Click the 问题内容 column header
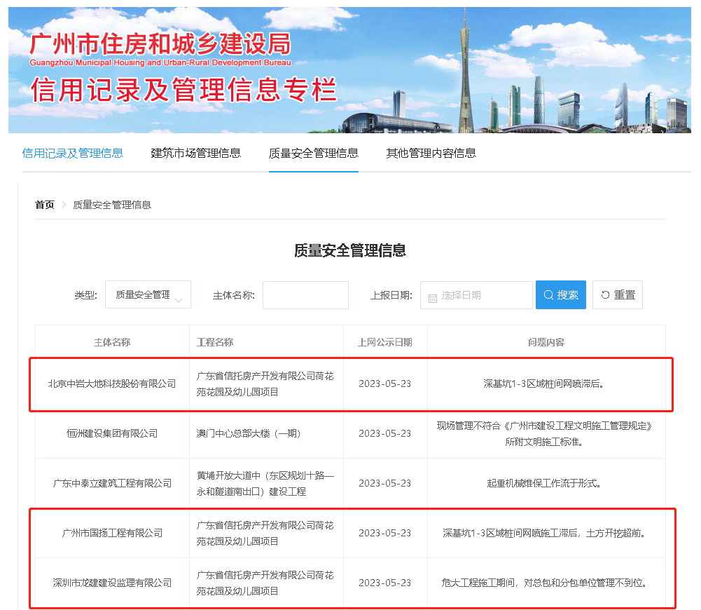The width and height of the screenshot is (701, 610). coord(546,342)
